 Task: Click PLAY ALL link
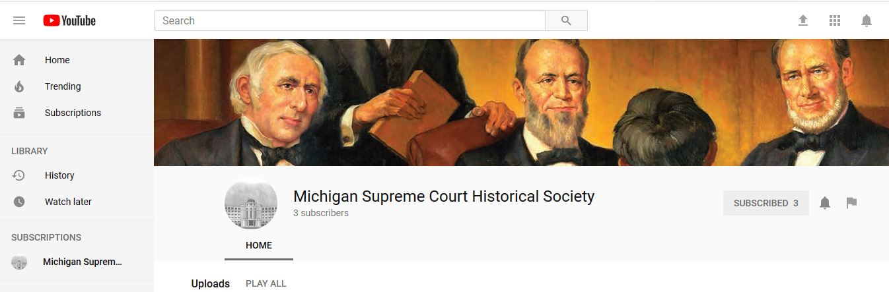click(266, 283)
